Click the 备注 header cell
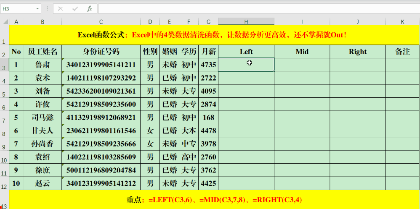The width and height of the screenshot is (420, 209). (403, 52)
